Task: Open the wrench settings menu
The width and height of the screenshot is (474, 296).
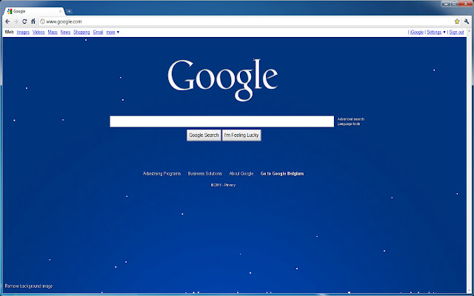Action: pos(467,21)
